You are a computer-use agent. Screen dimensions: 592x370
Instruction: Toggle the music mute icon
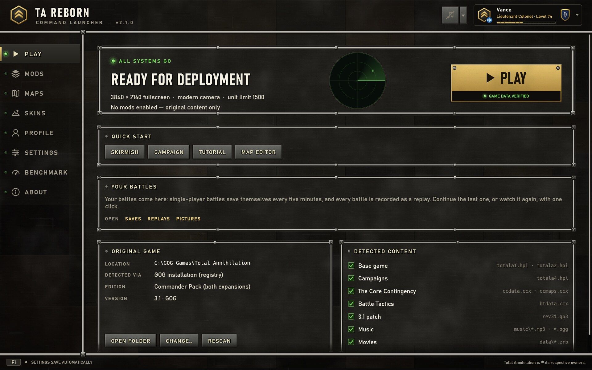click(450, 15)
